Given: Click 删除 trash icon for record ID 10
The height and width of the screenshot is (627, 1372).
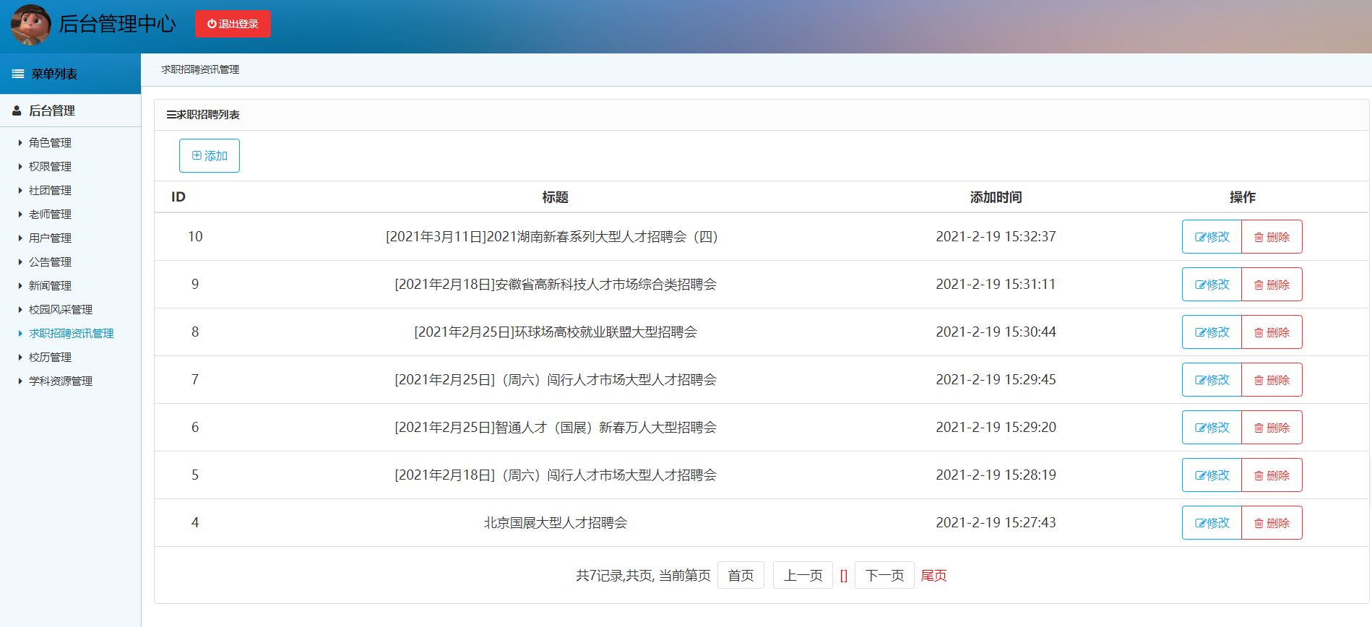Looking at the screenshot, I should click(1259, 238).
